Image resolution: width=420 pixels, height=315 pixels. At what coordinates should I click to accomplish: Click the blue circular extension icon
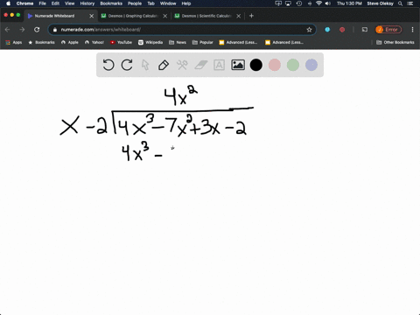(x=327, y=30)
